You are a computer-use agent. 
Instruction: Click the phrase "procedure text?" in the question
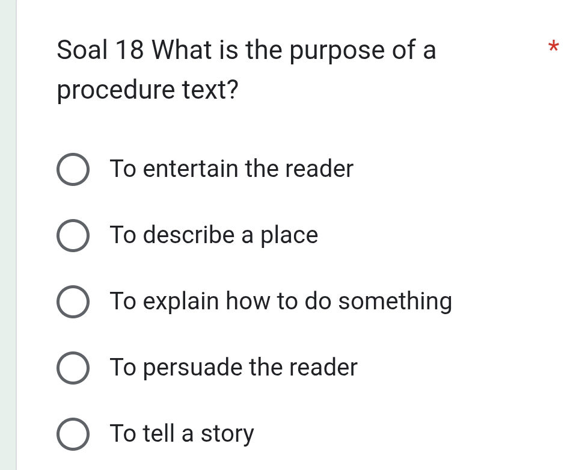pyautogui.click(x=147, y=89)
